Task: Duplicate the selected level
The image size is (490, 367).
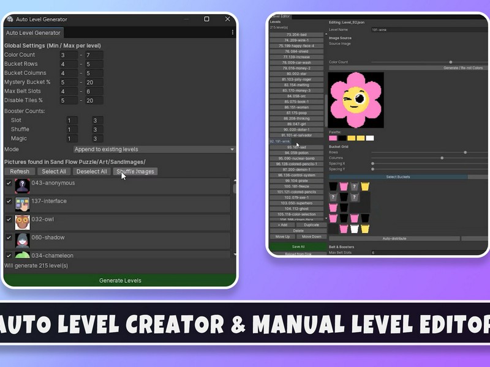Action: [311, 224]
